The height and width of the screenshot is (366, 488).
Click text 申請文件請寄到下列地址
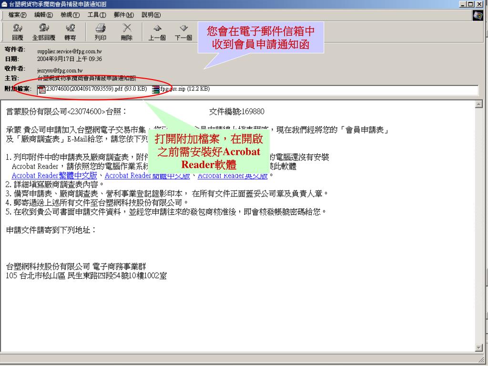coord(51,230)
